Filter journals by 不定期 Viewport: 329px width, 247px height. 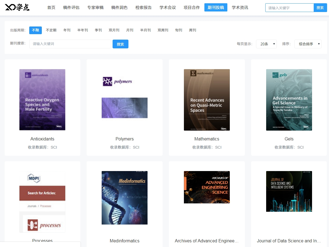tap(51, 30)
